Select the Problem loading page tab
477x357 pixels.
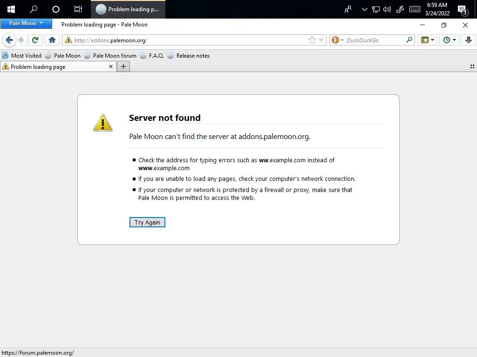click(58, 67)
